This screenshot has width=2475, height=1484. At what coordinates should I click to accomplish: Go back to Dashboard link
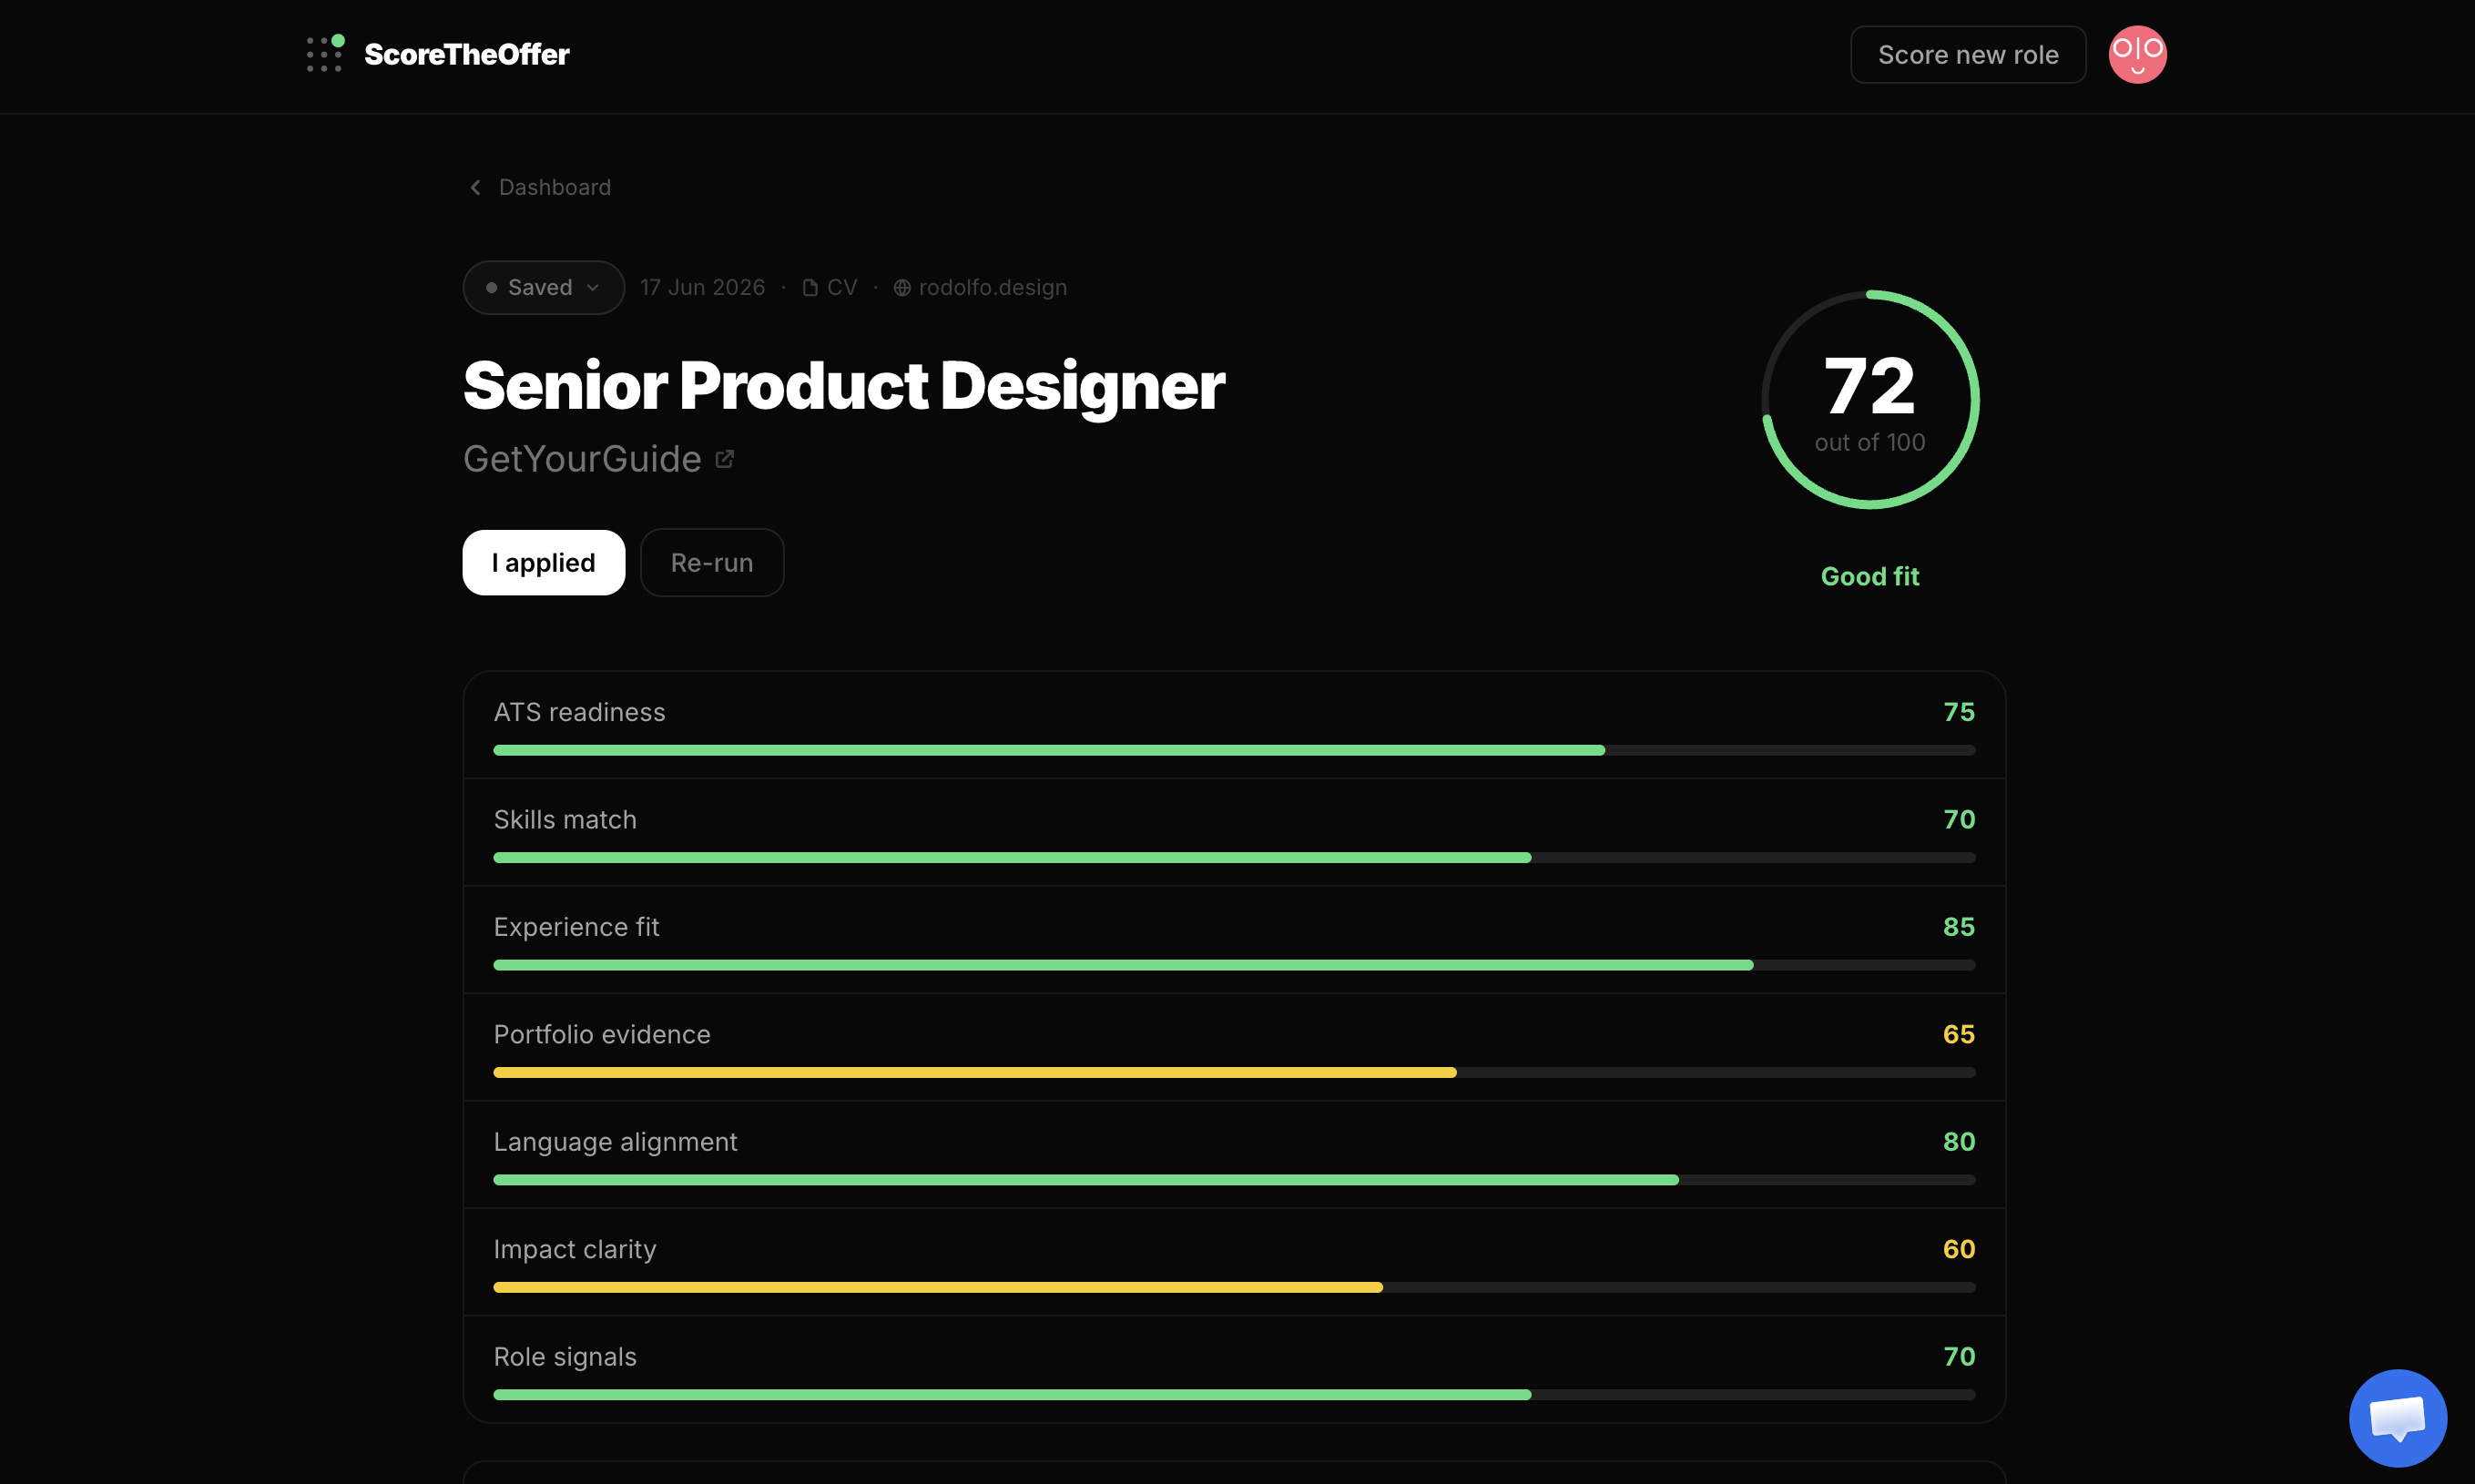(x=554, y=187)
